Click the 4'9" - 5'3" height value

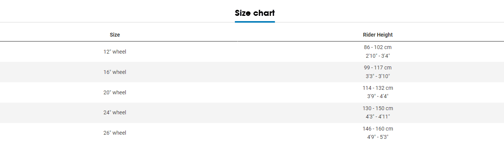tap(378, 137)
